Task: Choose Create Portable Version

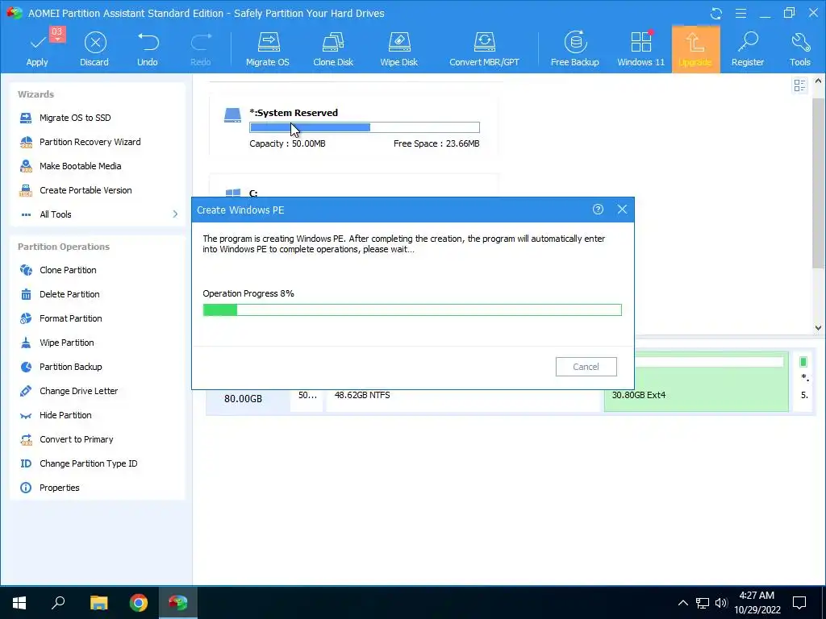Action: 75,190
